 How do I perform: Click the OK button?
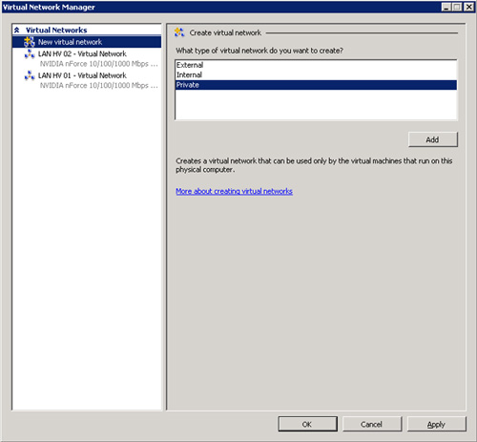coord(307,424)
